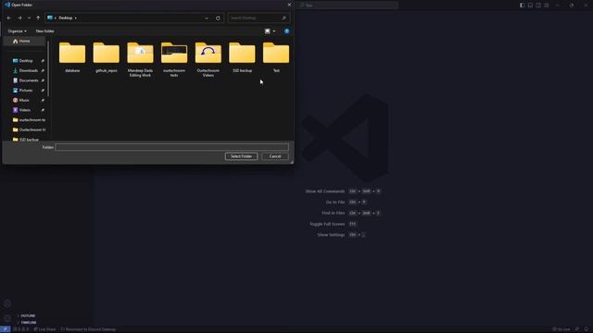The image size is (593, 333).
Task: Open the database folder
Action: [x=72, y=57]
